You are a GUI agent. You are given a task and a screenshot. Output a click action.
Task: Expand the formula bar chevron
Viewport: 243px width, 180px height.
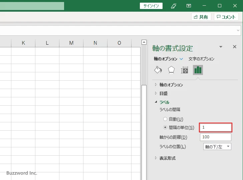pos(238,30)
